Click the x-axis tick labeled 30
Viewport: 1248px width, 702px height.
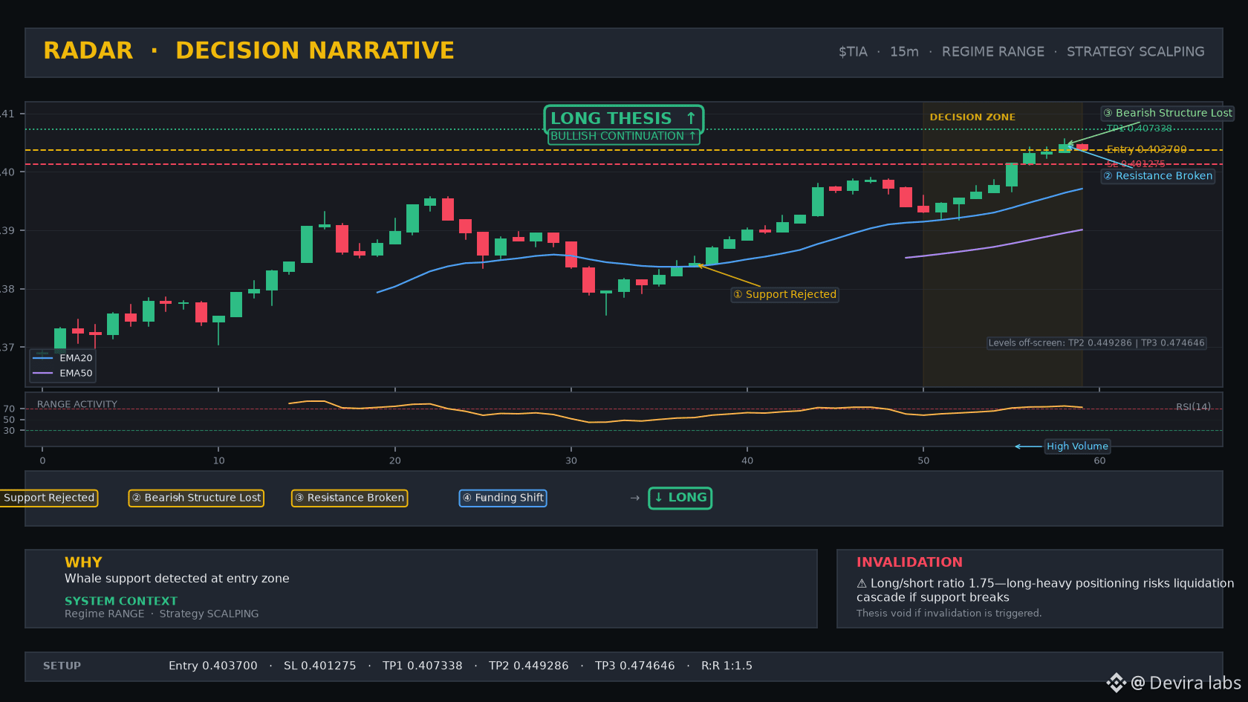click(571, 461)
